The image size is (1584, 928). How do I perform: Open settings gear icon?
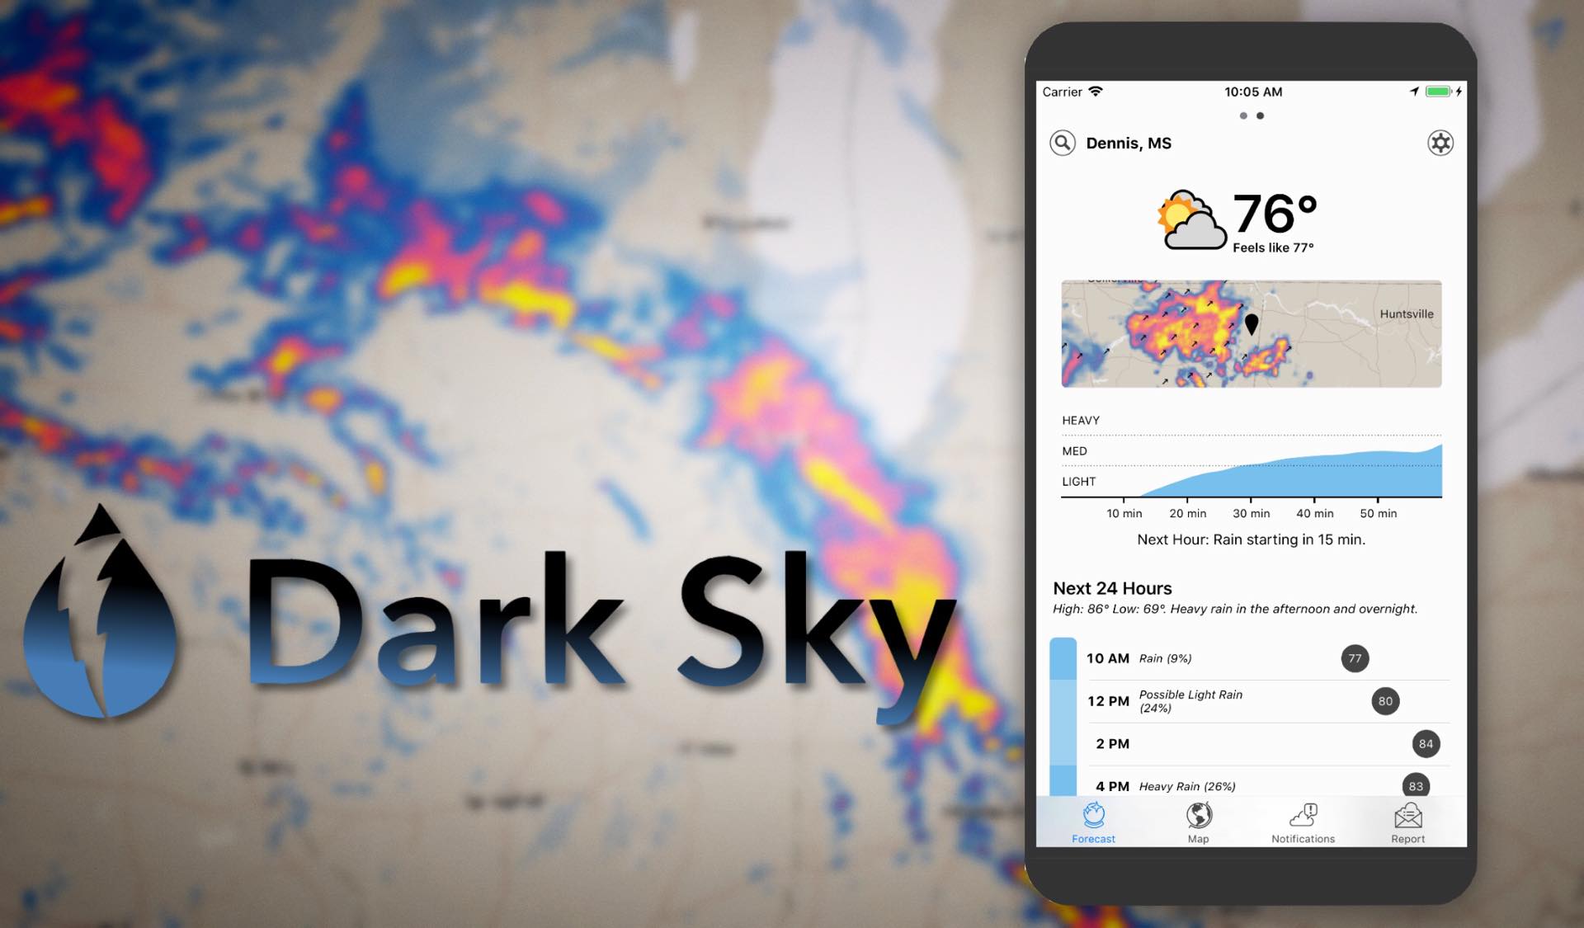click(x=1440, y=143)
